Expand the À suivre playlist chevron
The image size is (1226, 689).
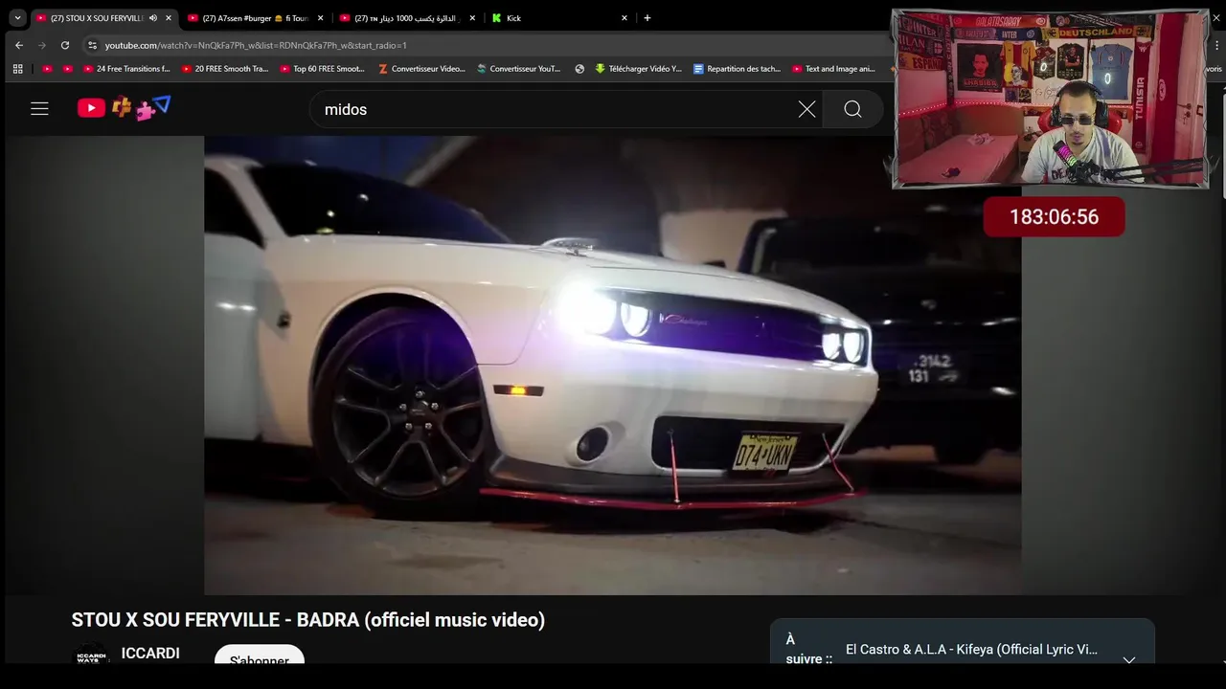click(1129, 659)
